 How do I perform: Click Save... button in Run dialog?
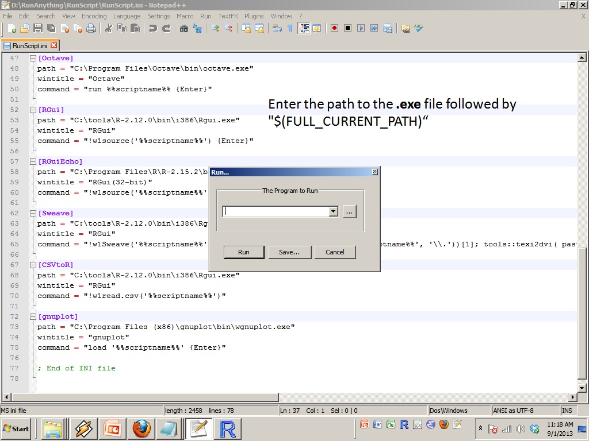(290, 253)
